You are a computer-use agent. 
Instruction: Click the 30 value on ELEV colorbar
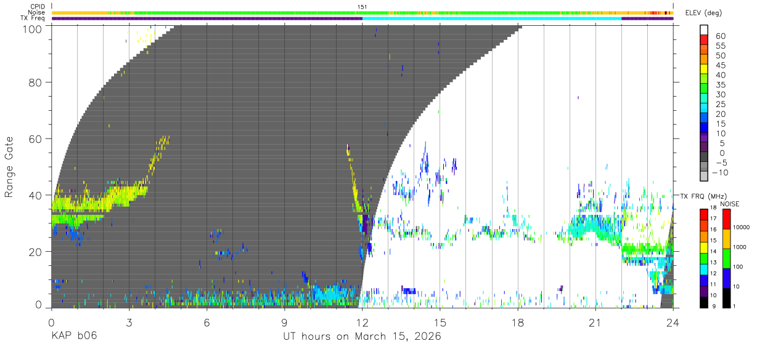pyautogui.click(x=722, y=94)
